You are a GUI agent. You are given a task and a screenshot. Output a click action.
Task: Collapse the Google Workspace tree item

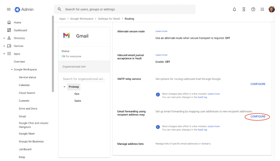point(12,69)
